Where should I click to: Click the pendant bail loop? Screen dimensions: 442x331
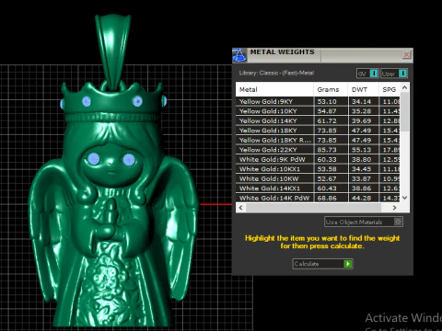[113, 52]
